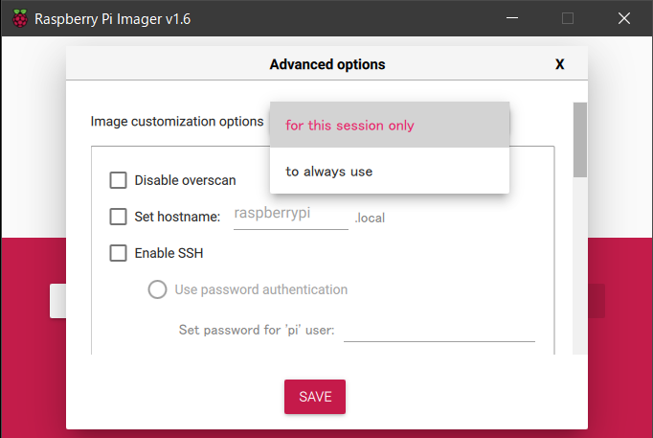The width and height of the screenshot is (653, 438).
Task: Enable the Disable overscan checkbox
Action: tap(119, 180)
